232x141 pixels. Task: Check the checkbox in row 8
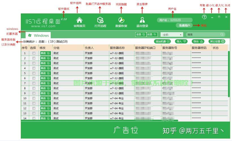[34, 88]
